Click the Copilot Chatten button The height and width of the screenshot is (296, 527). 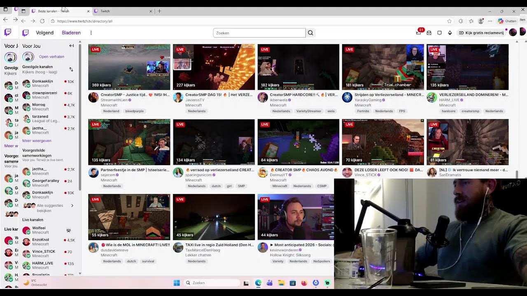point(507,21)
